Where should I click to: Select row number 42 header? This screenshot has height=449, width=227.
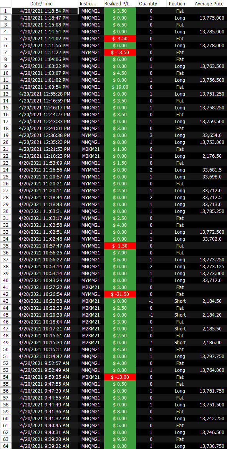[x=6, y=294]
